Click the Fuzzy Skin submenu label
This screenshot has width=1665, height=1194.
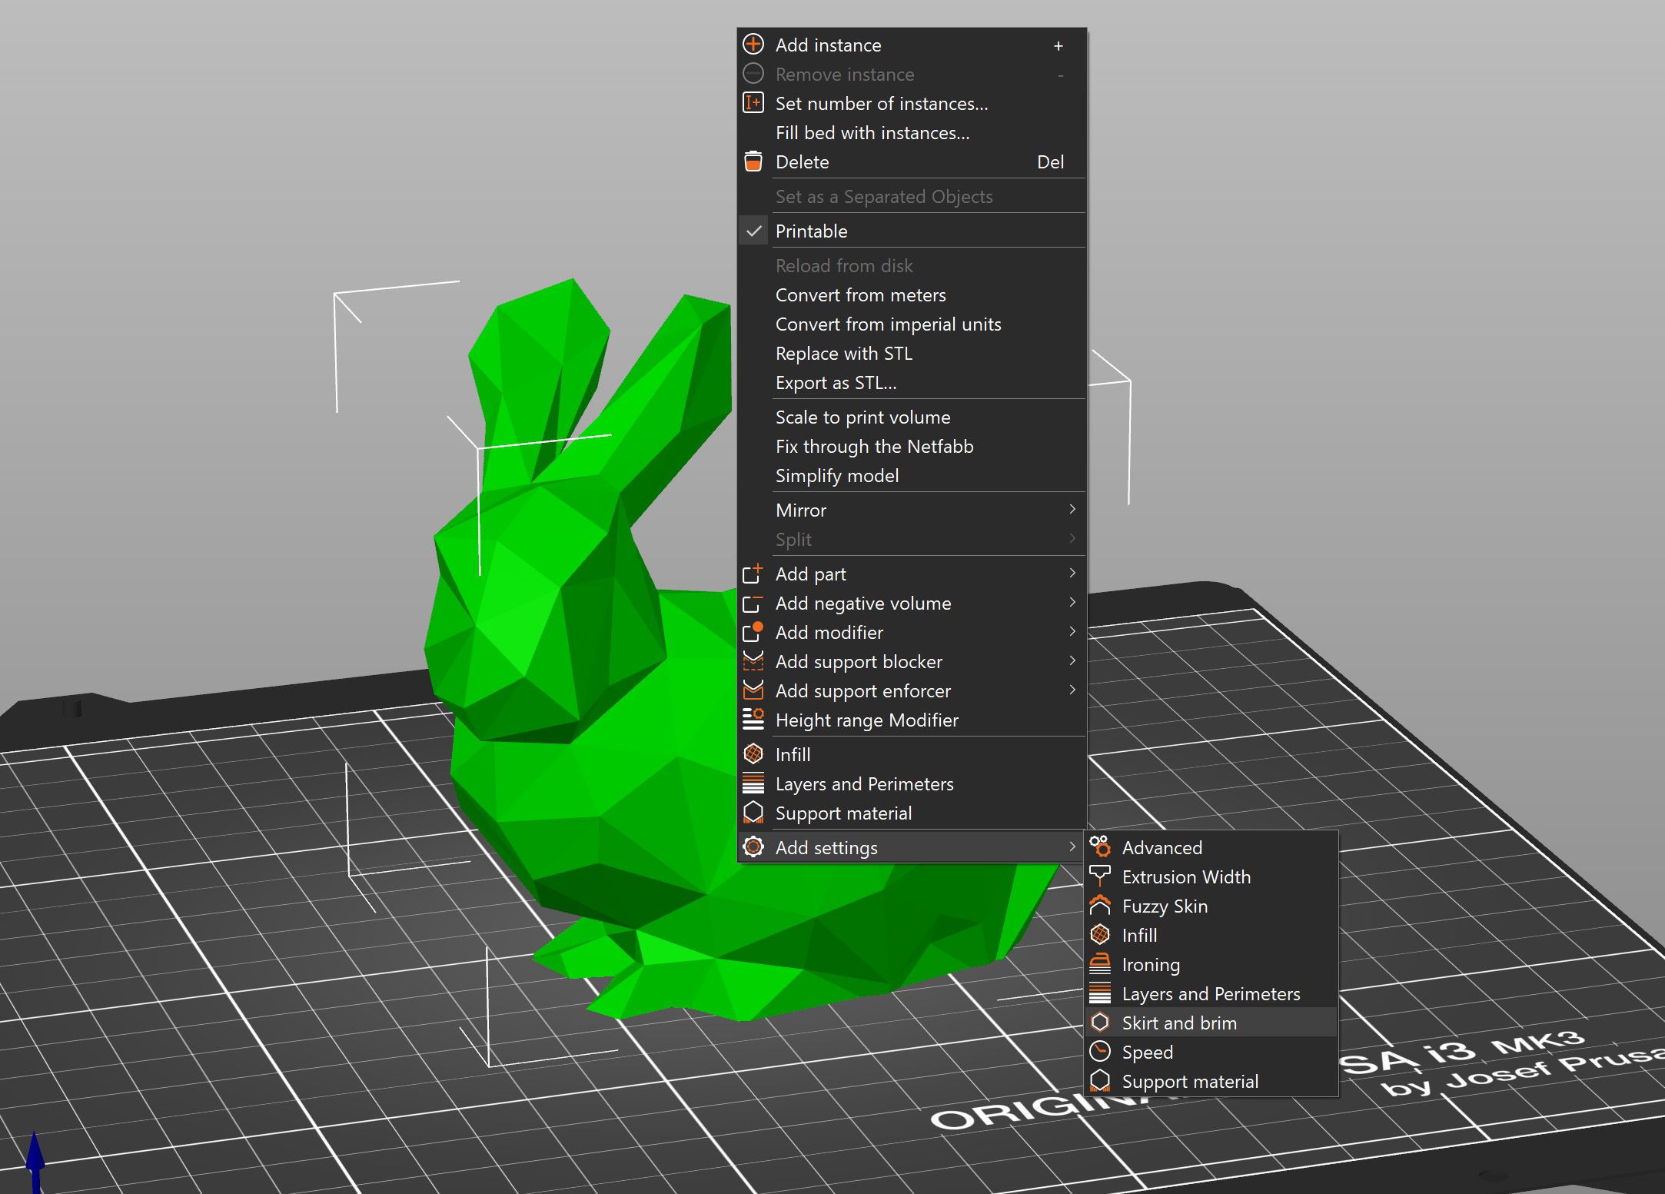point(1165,906)
